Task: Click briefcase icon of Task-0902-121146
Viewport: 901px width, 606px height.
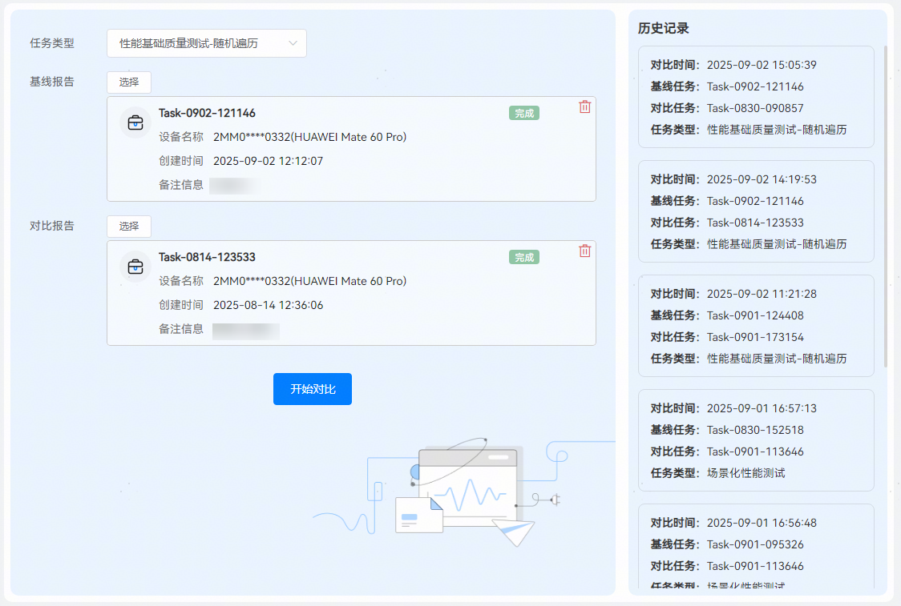Action: [x=135, y=122]
